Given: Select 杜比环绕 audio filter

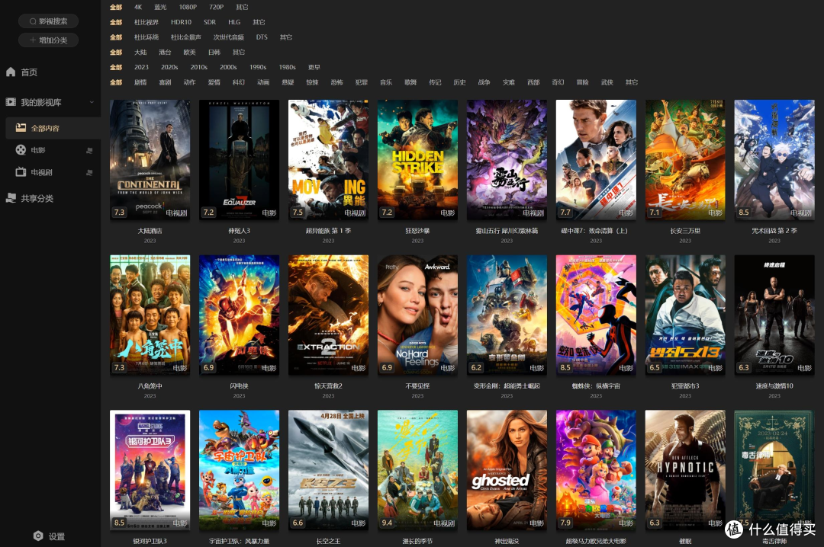Looking at the screenshot, I should coord(146,37).
